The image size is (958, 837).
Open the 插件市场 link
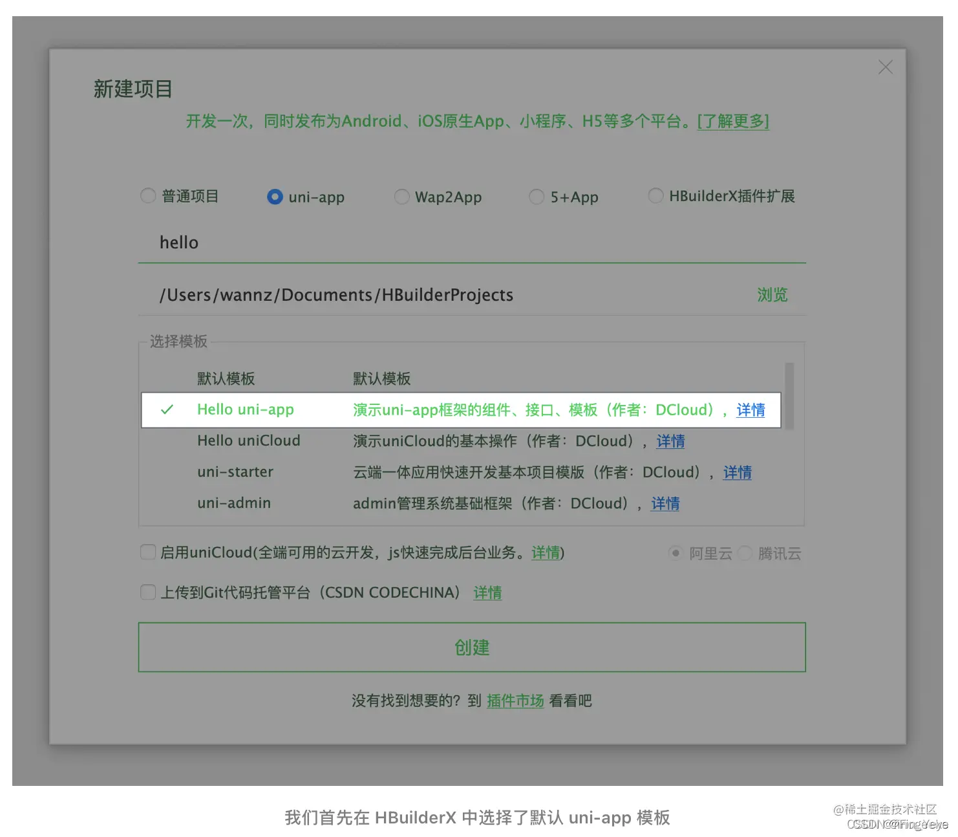515,701
